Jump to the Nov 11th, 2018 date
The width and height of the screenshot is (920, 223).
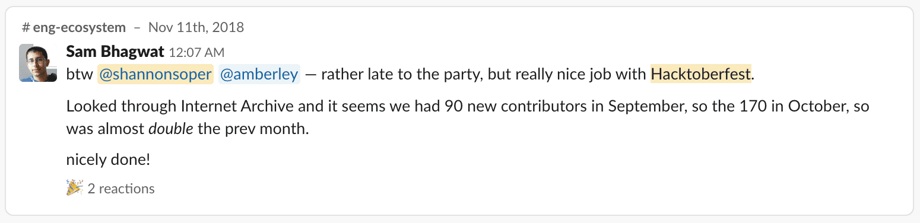(x=196, y=27)
